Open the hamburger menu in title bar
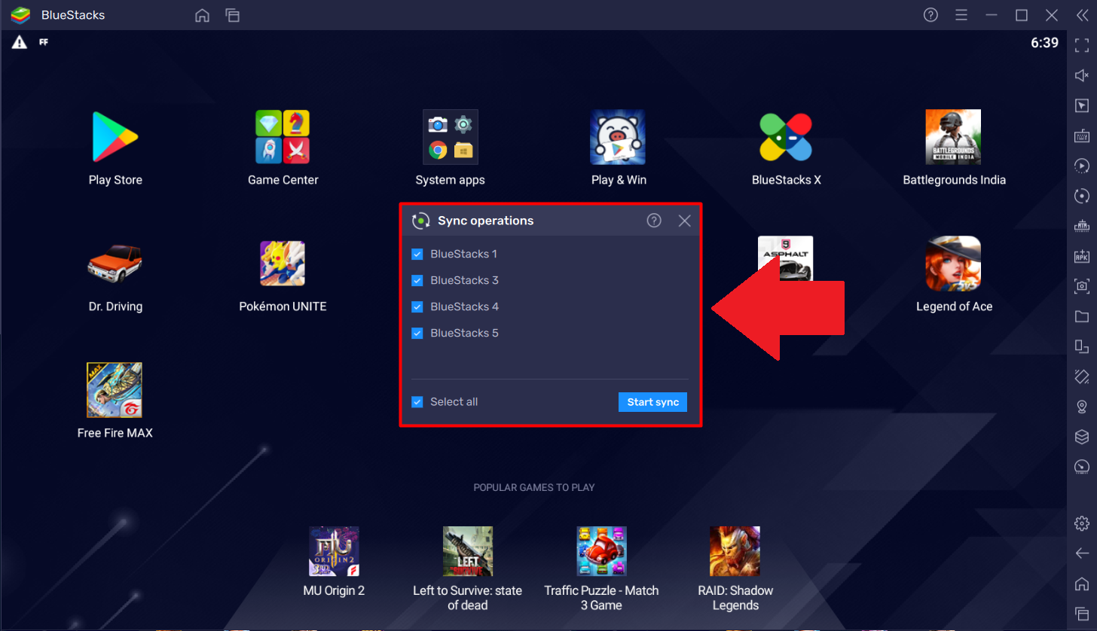This screenshot has height=631, width=1097. pyautogui.click(x=961, y=15)
